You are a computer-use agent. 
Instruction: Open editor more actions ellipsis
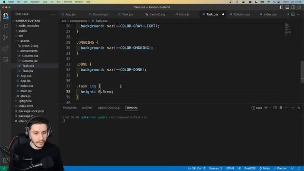299,14
